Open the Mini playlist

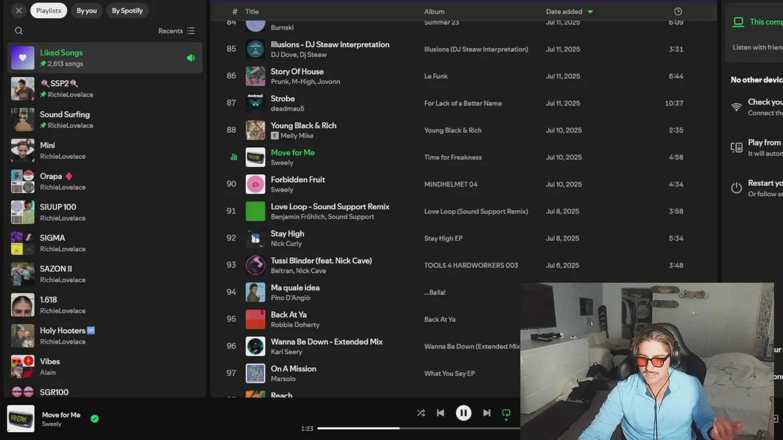click(x=105, y=150)
